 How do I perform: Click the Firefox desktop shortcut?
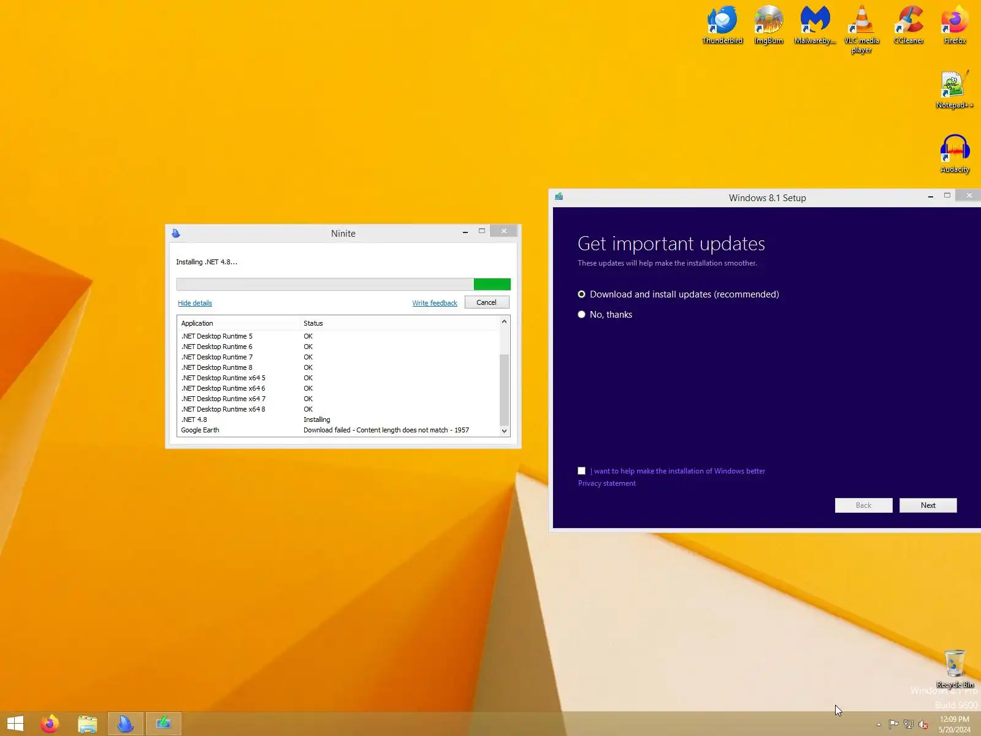click(955, 25)
